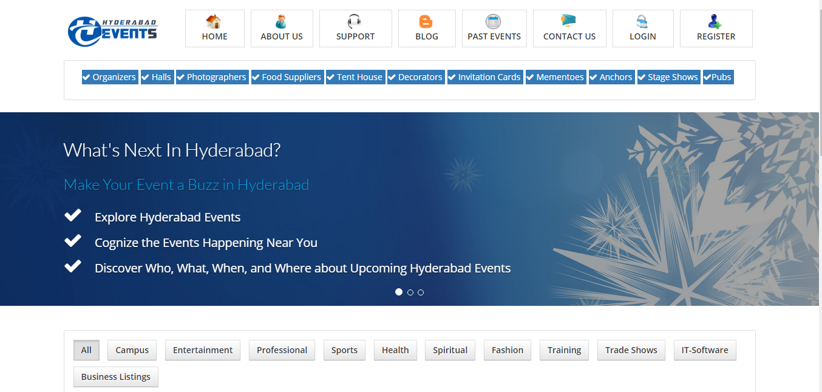Click 'Discover Who, What, When, and Where' line
The height and width of the screenshot is (392, 822).
[303, 268]
